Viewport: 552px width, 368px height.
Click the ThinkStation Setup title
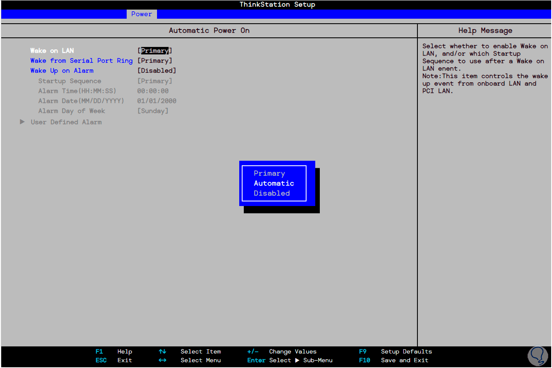[x=277, y=5]
